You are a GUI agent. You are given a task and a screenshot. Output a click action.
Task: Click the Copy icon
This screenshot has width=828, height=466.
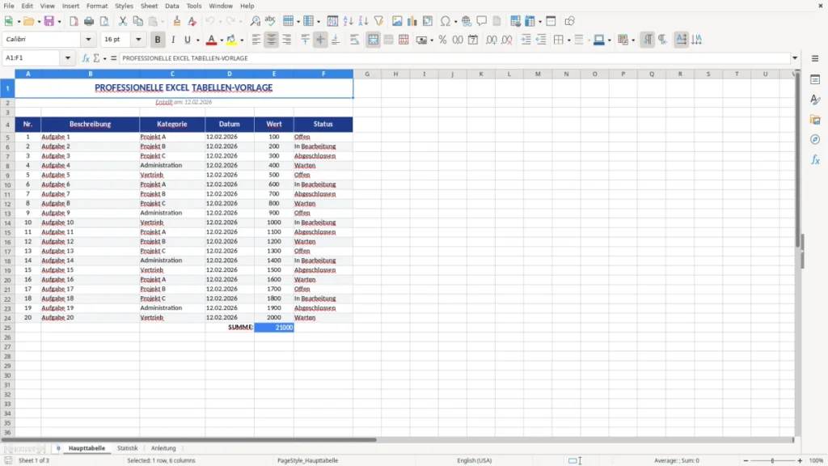137,21
